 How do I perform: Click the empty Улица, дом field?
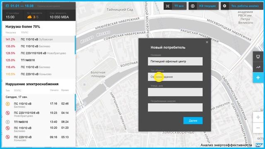point(175,92)
